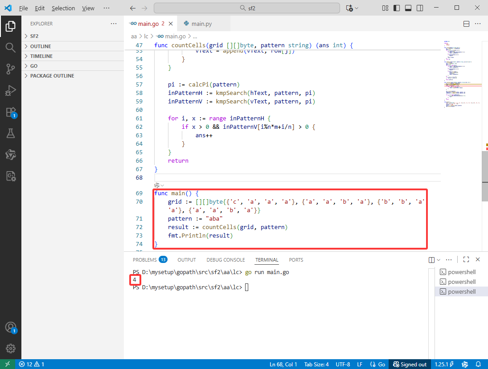Open the Selection menu

(x=63, y=8)
